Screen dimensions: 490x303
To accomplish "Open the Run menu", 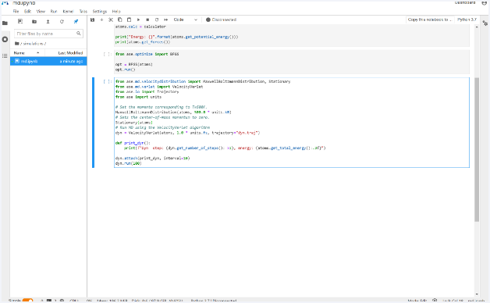I will coord(54,11).
